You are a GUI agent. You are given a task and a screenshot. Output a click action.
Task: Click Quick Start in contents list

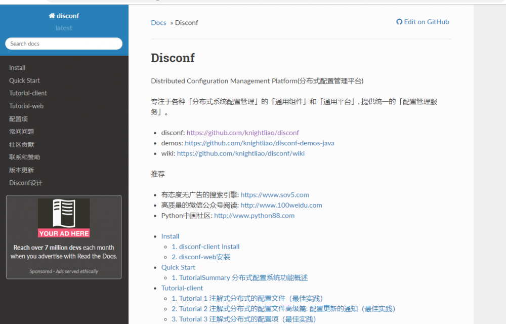point(178,267)
